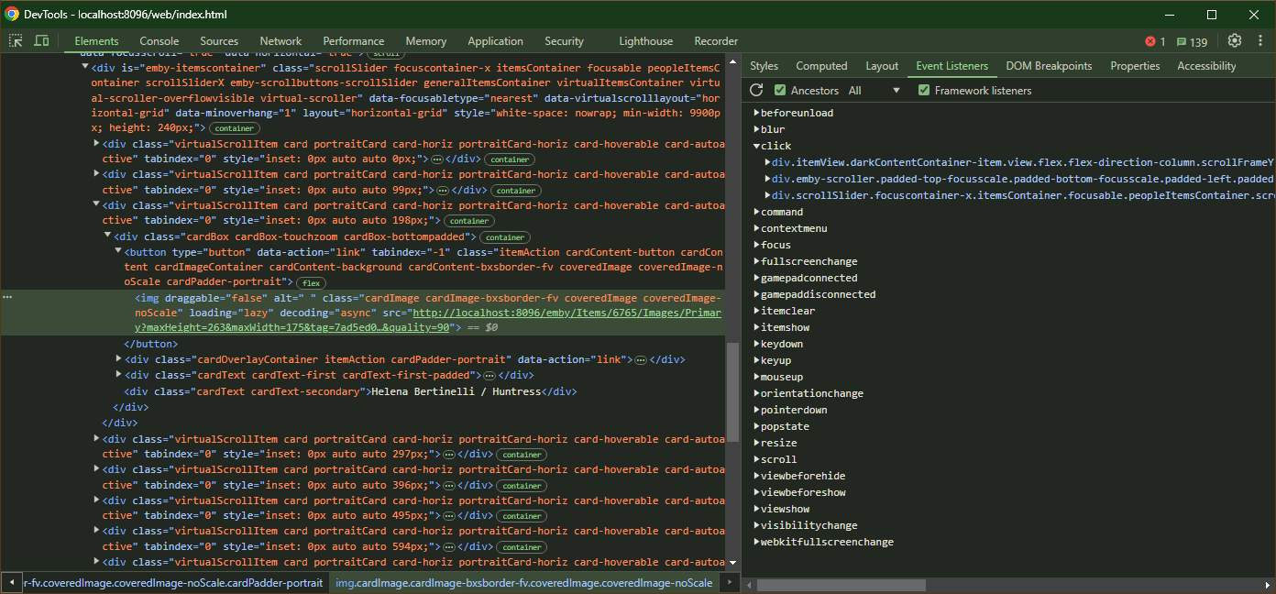Screen dimensions: 1276x594
Task: Click the event listeners horizontal scrollbar
Action: (x=841, y=585)
